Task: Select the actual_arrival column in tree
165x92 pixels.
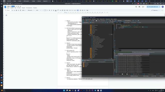Action: click(97, 47)
